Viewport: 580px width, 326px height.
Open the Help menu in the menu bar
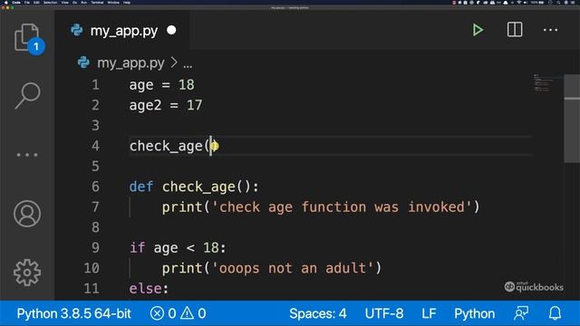tap(127, 3)
